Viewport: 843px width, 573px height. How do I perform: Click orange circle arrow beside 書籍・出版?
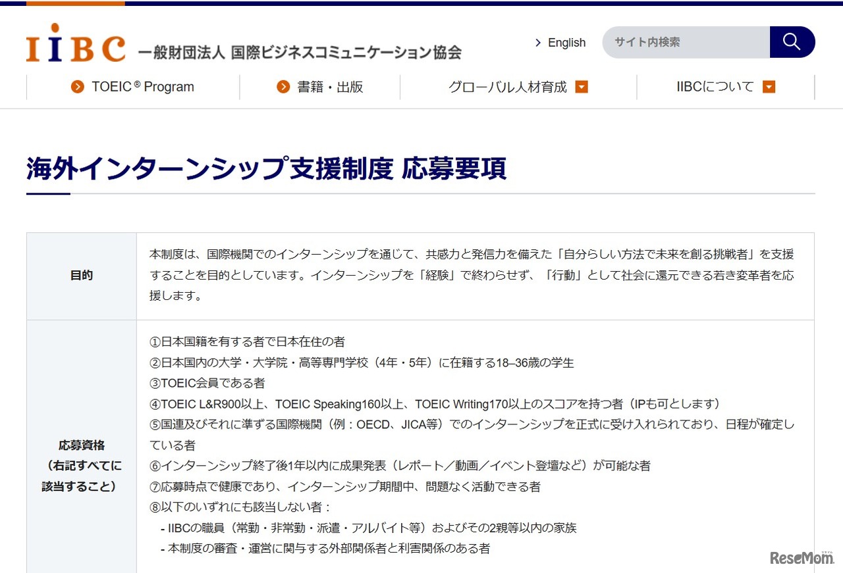pos(282,86)
